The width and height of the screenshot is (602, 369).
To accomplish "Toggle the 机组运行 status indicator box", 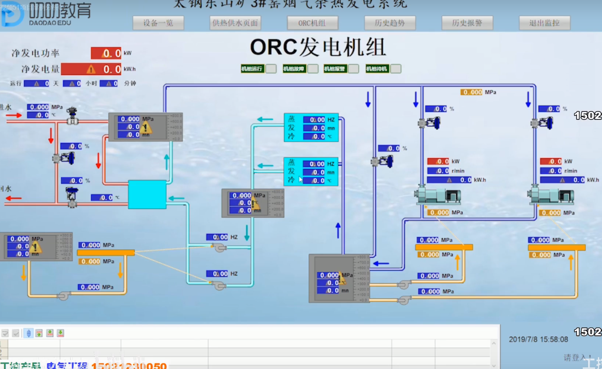I will (271, 69).
